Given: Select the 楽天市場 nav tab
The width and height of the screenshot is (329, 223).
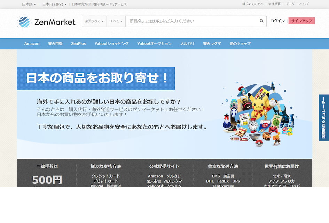Looking at the screenshot, I should (x=55, y=43).
